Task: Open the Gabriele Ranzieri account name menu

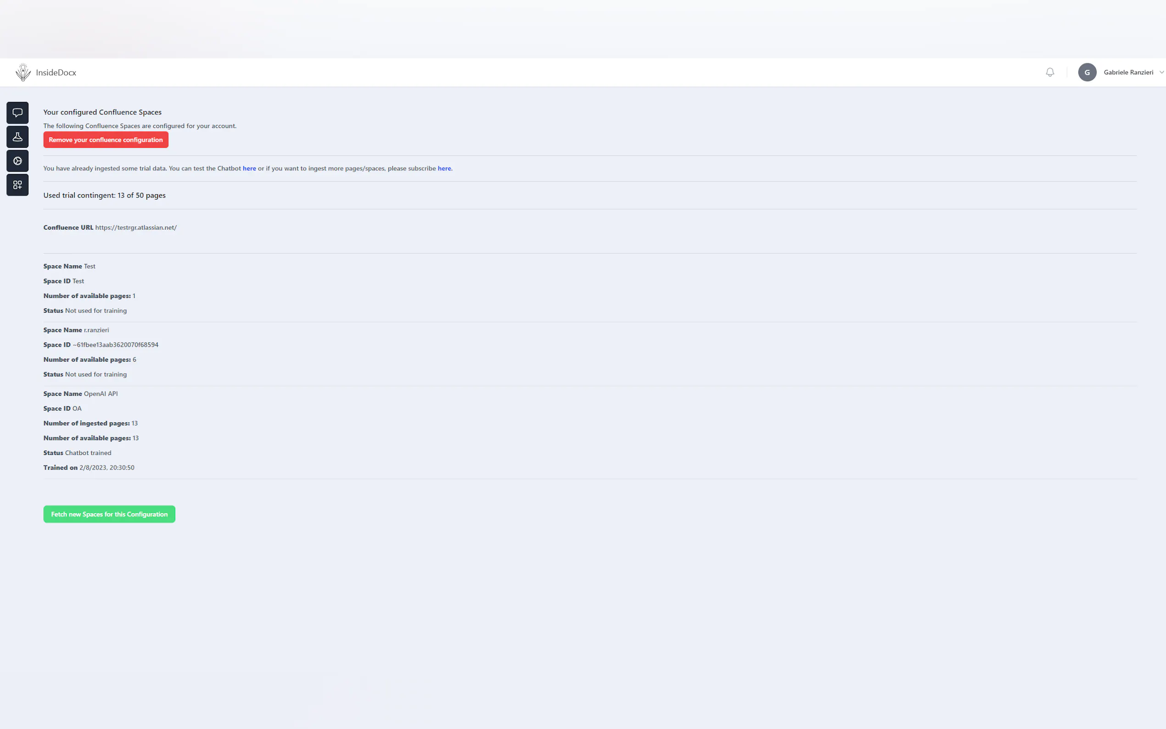Action: 1128,73
